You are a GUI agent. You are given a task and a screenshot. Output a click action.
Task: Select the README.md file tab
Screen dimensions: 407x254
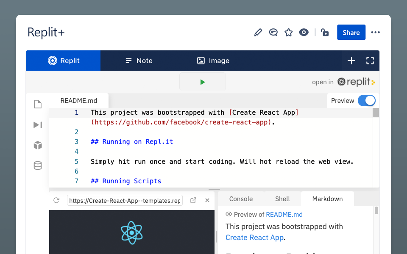pos(79,101)
